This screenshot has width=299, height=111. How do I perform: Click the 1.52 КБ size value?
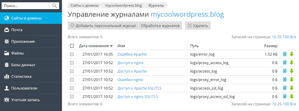point(271,54)
